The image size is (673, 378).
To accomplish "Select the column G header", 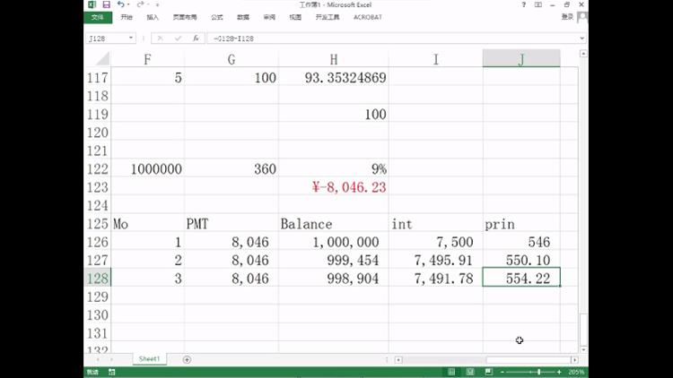I will point(232,59).
